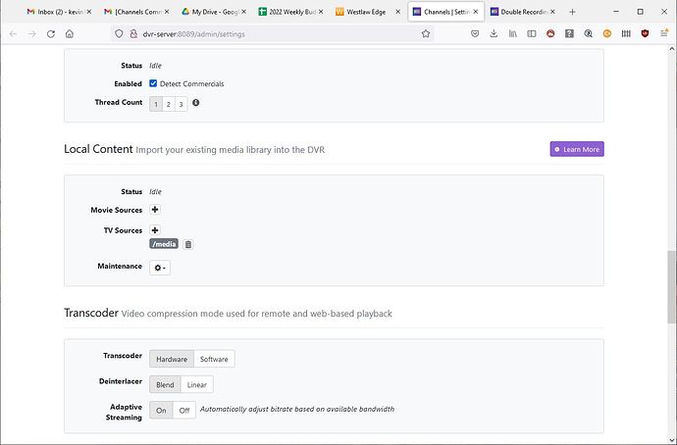The height and width of the screenshot is (445, 677).
Task: Uncheck the Detect Commercials checkbox
Action: [x=153, y=83]
